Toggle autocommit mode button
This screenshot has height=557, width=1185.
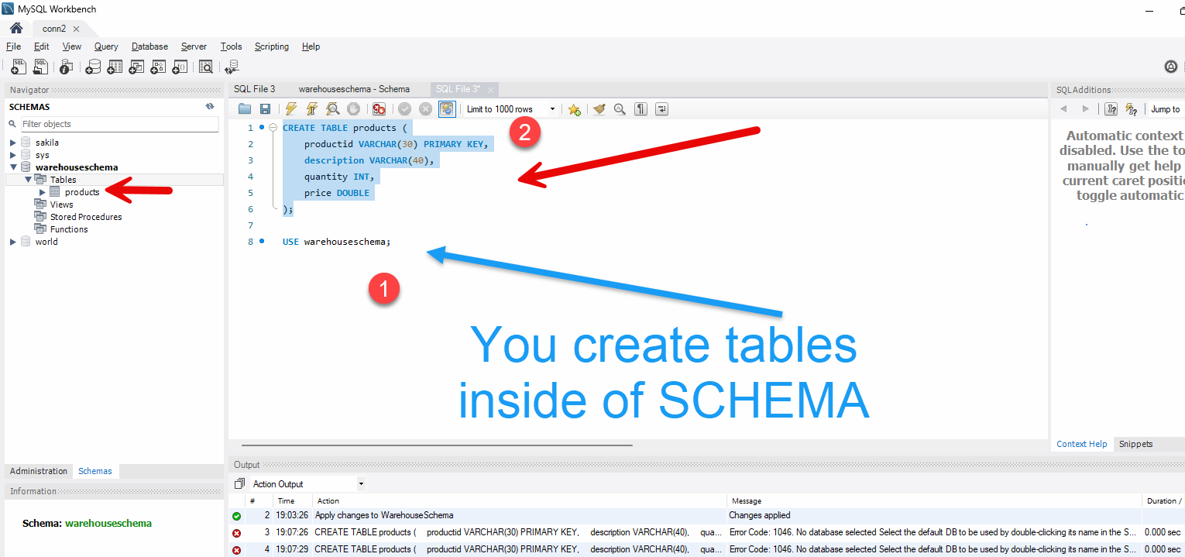[447, 109]
